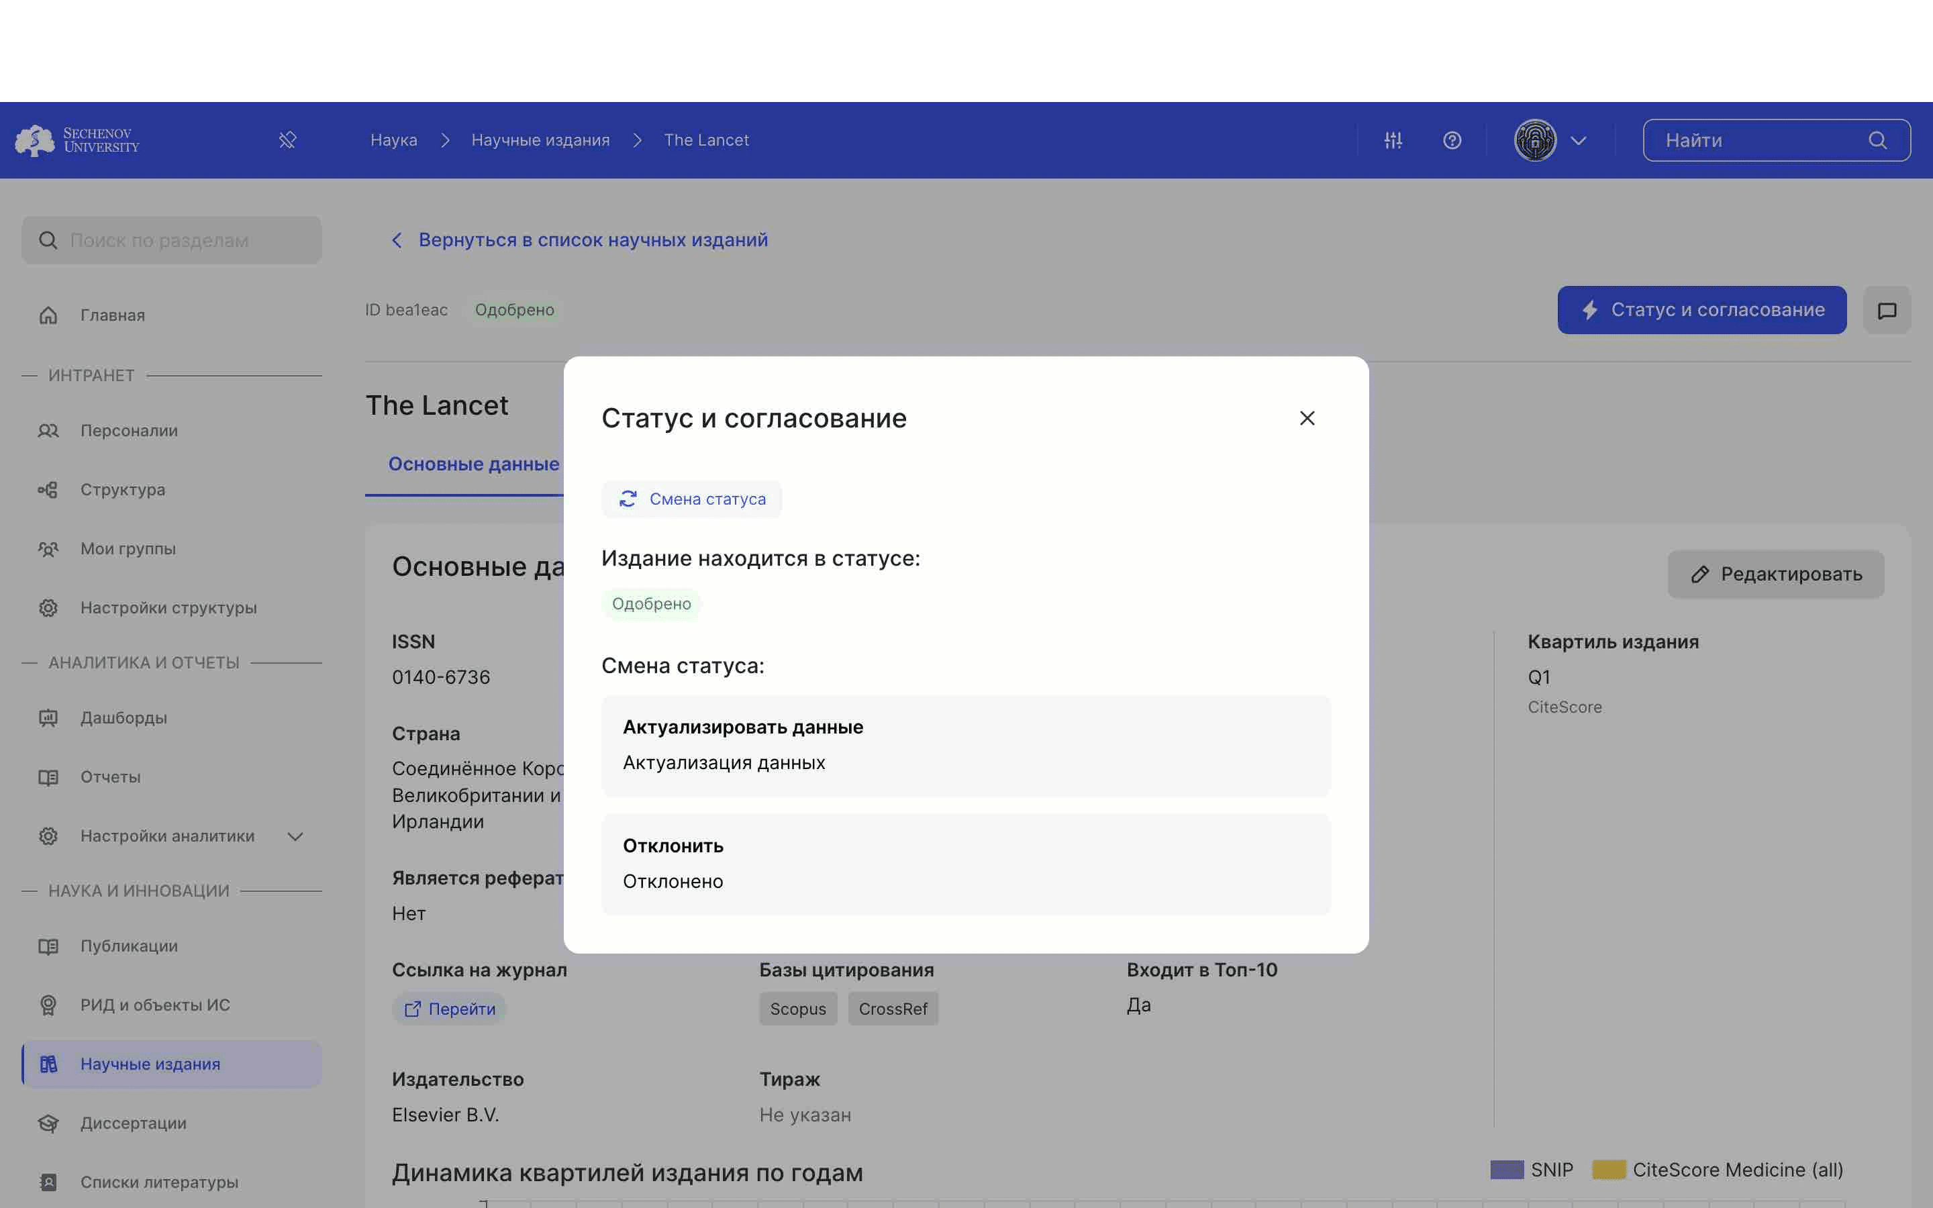Screen dimensions: 1933x1208
Task: Open Мои группы in the sidebar
Action: (x=172, y=549)
